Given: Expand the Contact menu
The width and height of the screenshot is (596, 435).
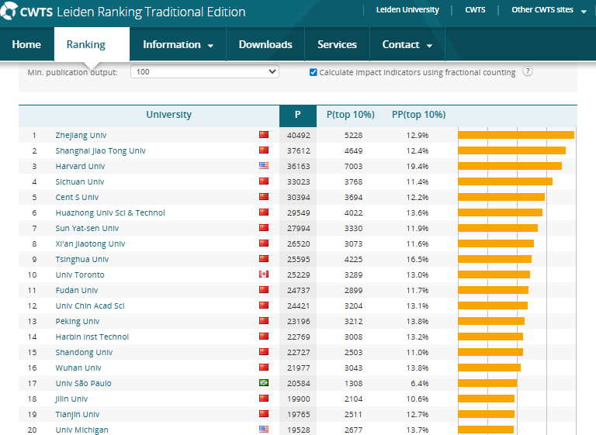Looking at the screenshot, I should point(407,45).
